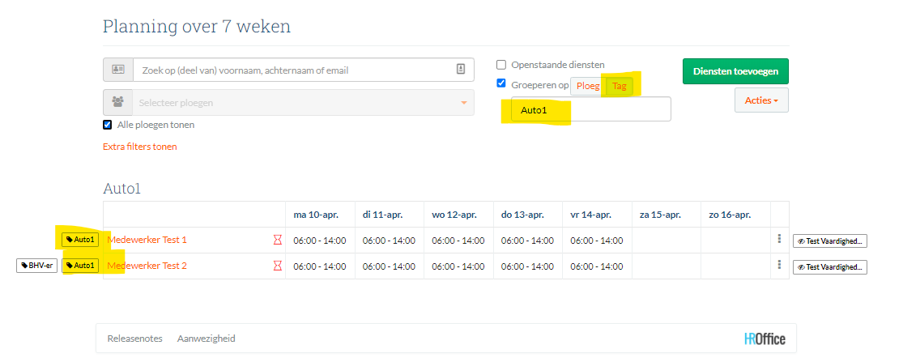Click the BHV-er tag badge
Image resolution: width=903 pixels, height=362 pixels.
pyautogui.click(x=37, y=266)
